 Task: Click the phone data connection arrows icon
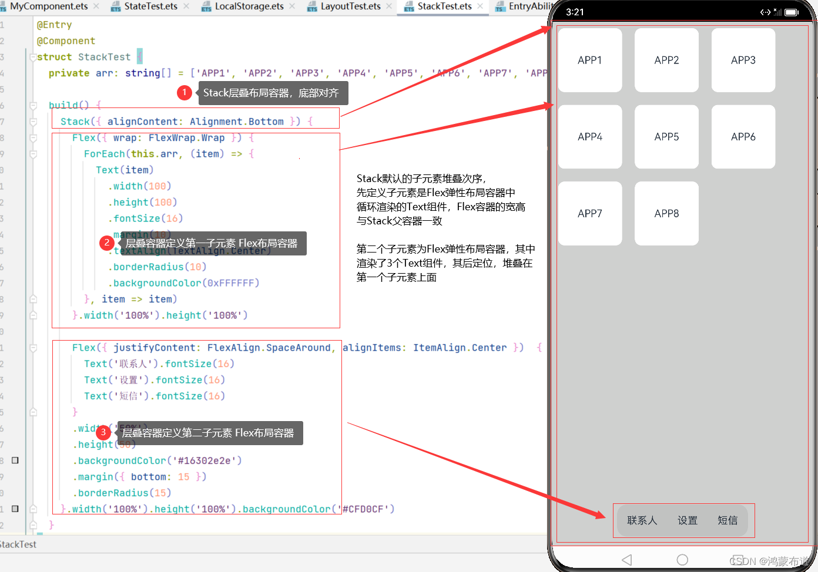[x=765, y=12]
